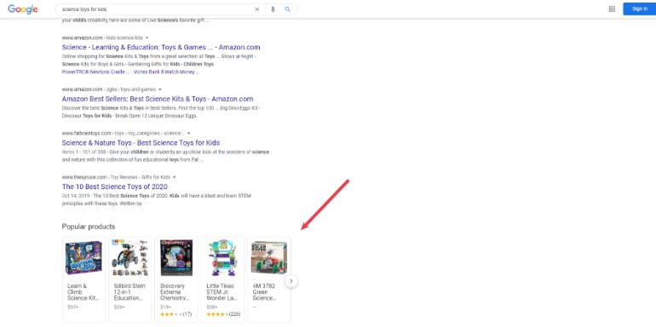Activate voice search microphone icon
656x327 pixels.
pyautogui.click(x=273, y=9)
